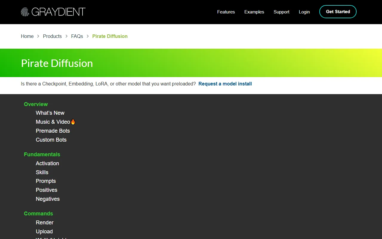The width and height of the screenshot is (382, 239).
Task: Select the Custom Bots entry
Action: pos(51,140)
